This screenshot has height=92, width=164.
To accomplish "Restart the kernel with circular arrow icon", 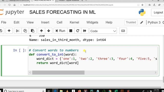I will pyautogui.click(x=78, y=31).
